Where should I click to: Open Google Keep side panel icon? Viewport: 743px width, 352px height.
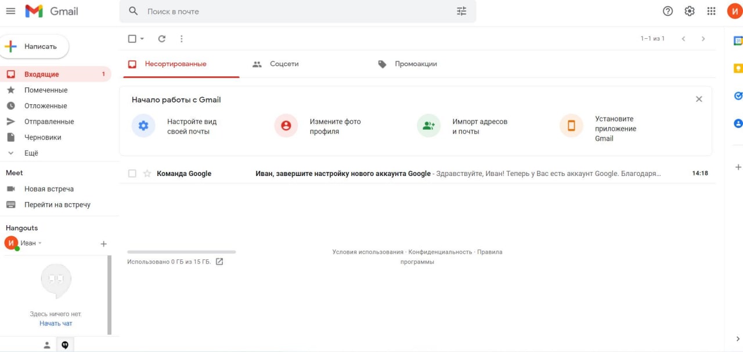(738, 68)
